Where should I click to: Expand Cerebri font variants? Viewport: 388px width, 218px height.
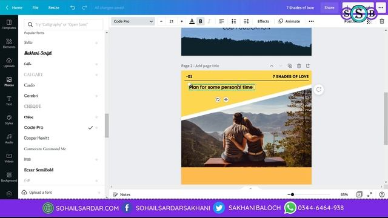click(97, 96)
